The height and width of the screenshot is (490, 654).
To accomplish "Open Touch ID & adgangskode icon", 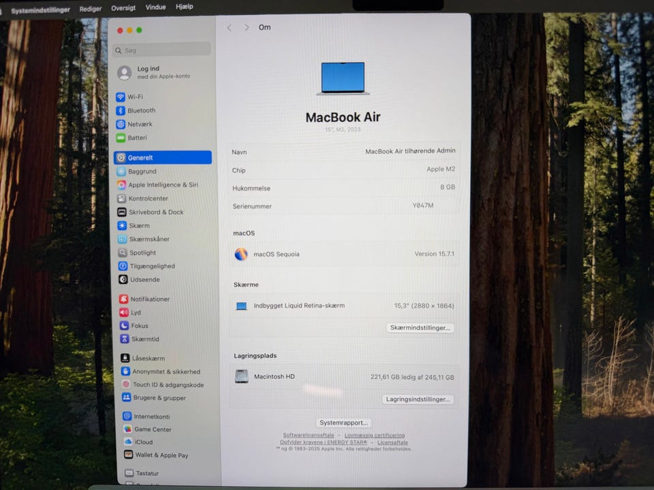I will coord(126,384).
